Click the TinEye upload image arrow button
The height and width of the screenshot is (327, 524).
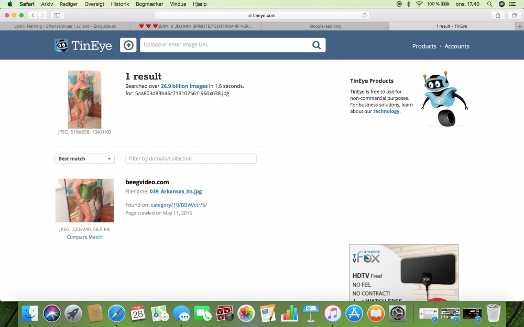coord(128,45)
